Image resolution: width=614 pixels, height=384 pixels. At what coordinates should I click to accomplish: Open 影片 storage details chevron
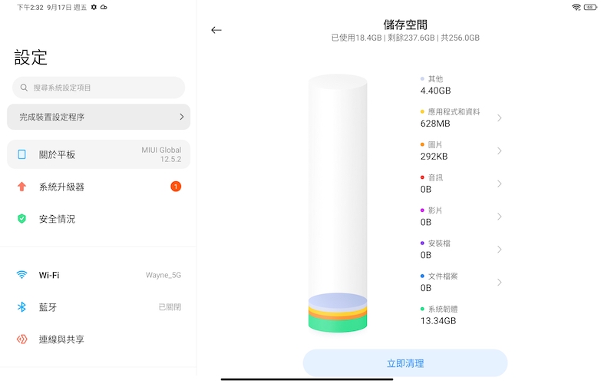500,217
